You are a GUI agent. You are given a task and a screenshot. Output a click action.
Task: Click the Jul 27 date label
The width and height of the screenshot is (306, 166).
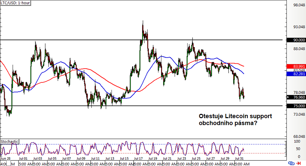click(210, 159)
